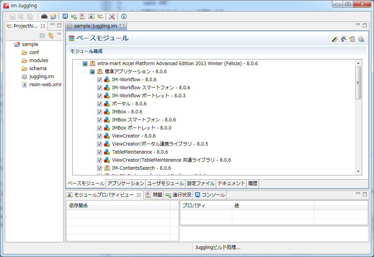Select the conf folder
Image resolution: width=374 pixels, height=257 pixels.
pyautogui.click(x=34, y=52)
